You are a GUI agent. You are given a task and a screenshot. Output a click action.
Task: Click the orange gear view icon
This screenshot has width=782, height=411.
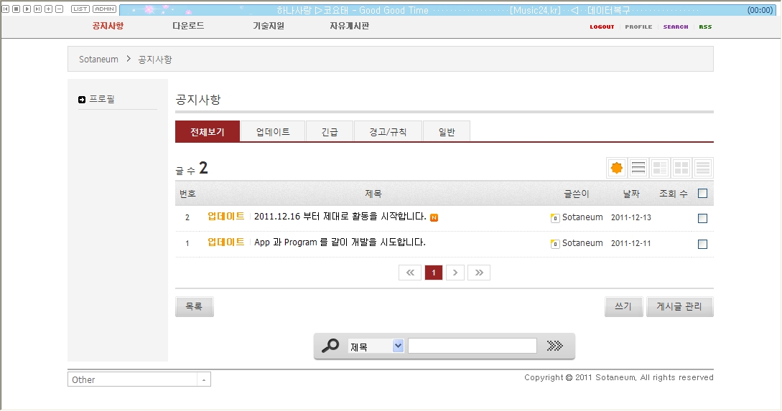(x=616, y=169)
